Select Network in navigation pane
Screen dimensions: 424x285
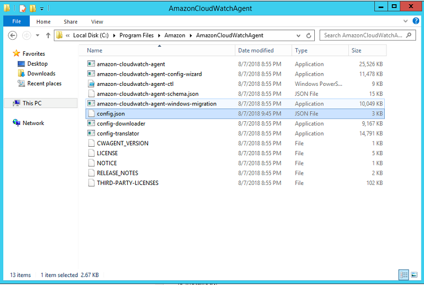[x=33, y=123]
